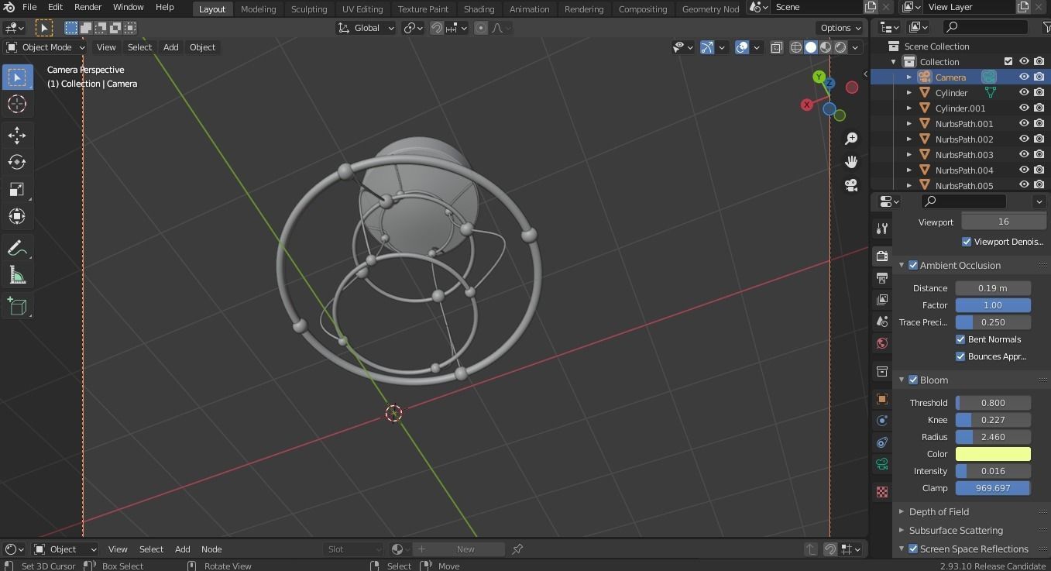Select the Rotate tool
Viewport: 1051px width, 571px height.
click(17, 162)
